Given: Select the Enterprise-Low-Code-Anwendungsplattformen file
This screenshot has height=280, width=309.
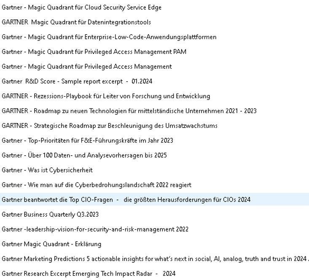Looking at the screenshot, I should tap(109, 37).
